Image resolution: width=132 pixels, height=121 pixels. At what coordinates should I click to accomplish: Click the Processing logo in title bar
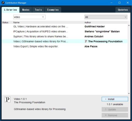click(3, 3)
